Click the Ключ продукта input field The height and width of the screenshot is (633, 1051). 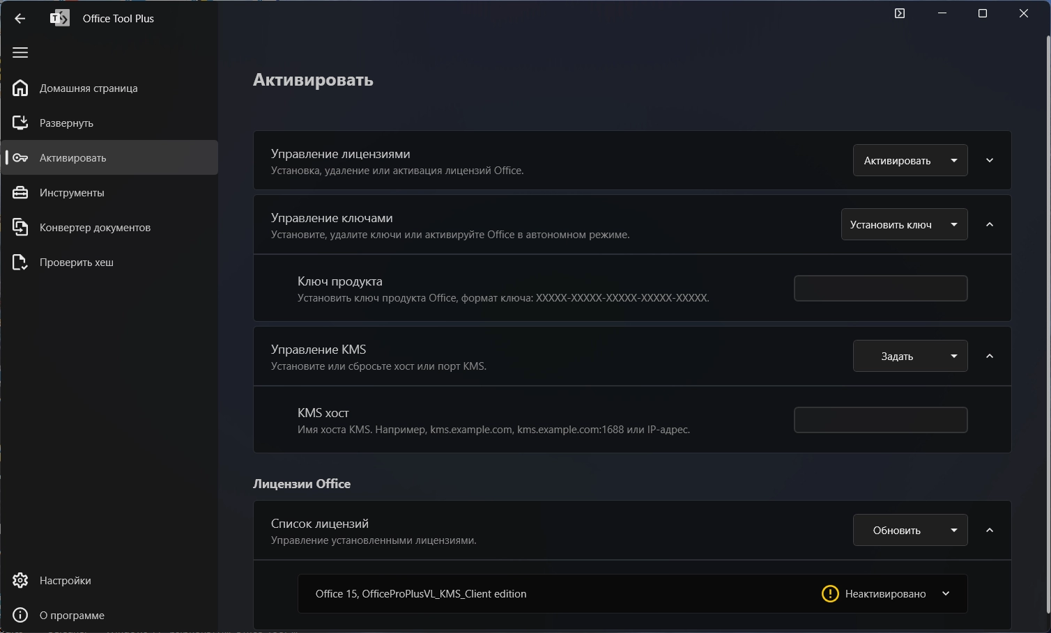(880, 288)
